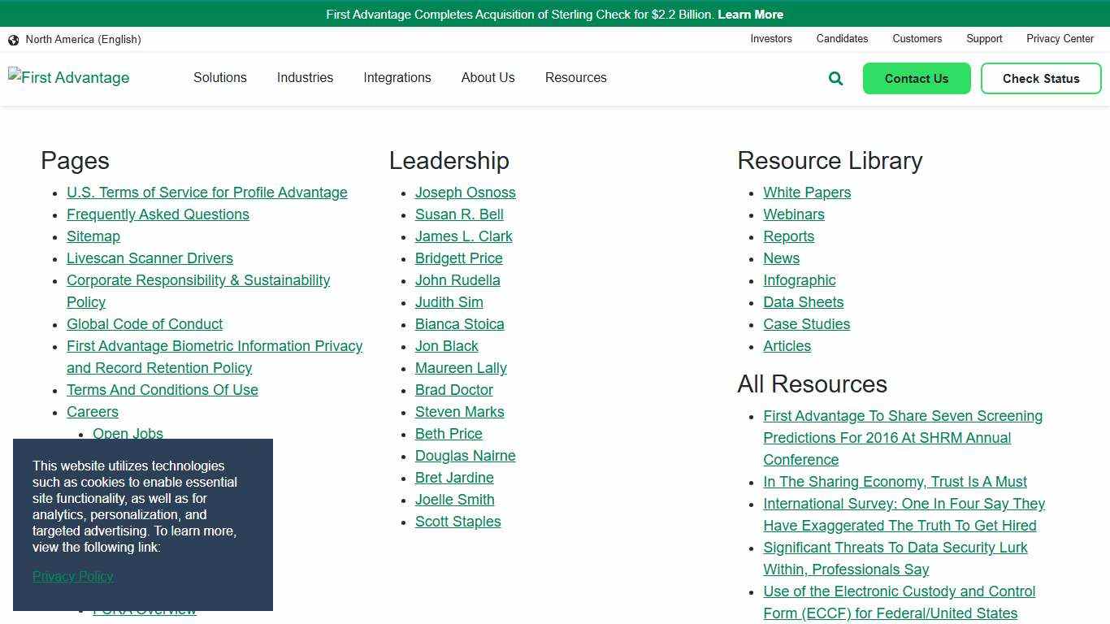The image size is (1110, 624).
Task: Click the Webinars resource link
Action: tap(793, 214)
